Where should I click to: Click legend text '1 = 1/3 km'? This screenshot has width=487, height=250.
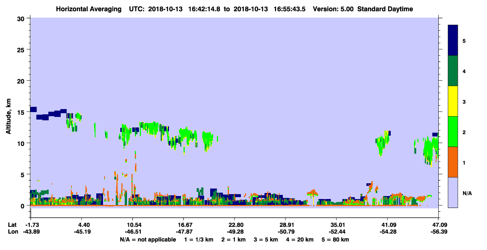click(199, 240)
